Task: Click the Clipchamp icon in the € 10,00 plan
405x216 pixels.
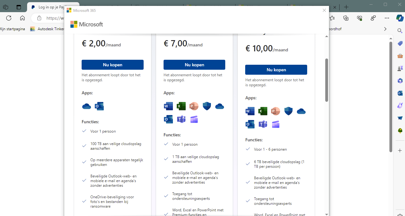Action: (275, 124)
